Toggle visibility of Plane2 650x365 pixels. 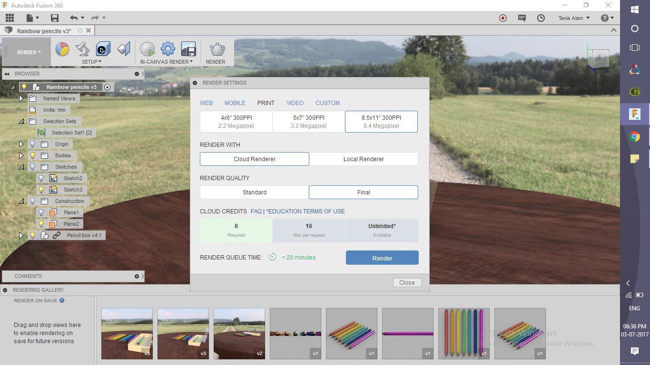pos(41,224)
